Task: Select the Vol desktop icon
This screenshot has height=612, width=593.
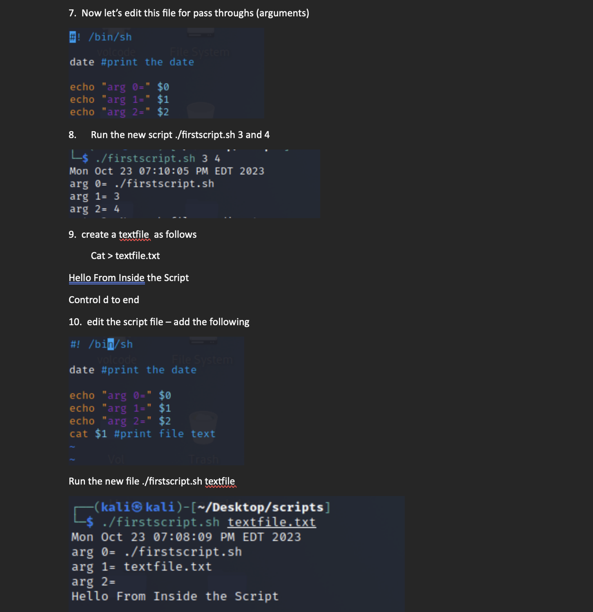Action: pyautogui.click(x=116, y=459)
